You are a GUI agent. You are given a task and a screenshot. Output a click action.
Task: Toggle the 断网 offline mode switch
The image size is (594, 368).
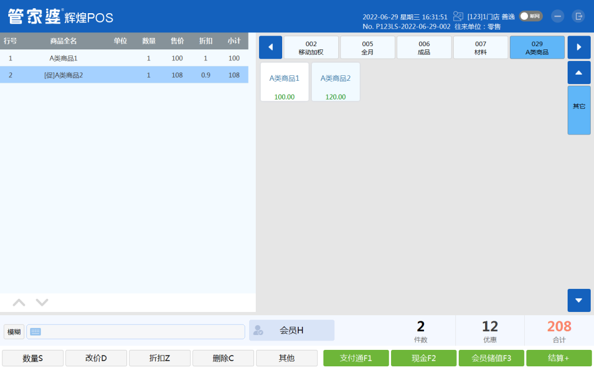tap(531, 16)
